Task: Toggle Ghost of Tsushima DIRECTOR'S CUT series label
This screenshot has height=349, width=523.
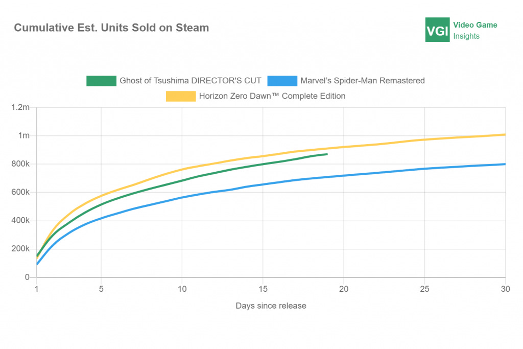Action: pyautogui.click(x=190, y=81)
